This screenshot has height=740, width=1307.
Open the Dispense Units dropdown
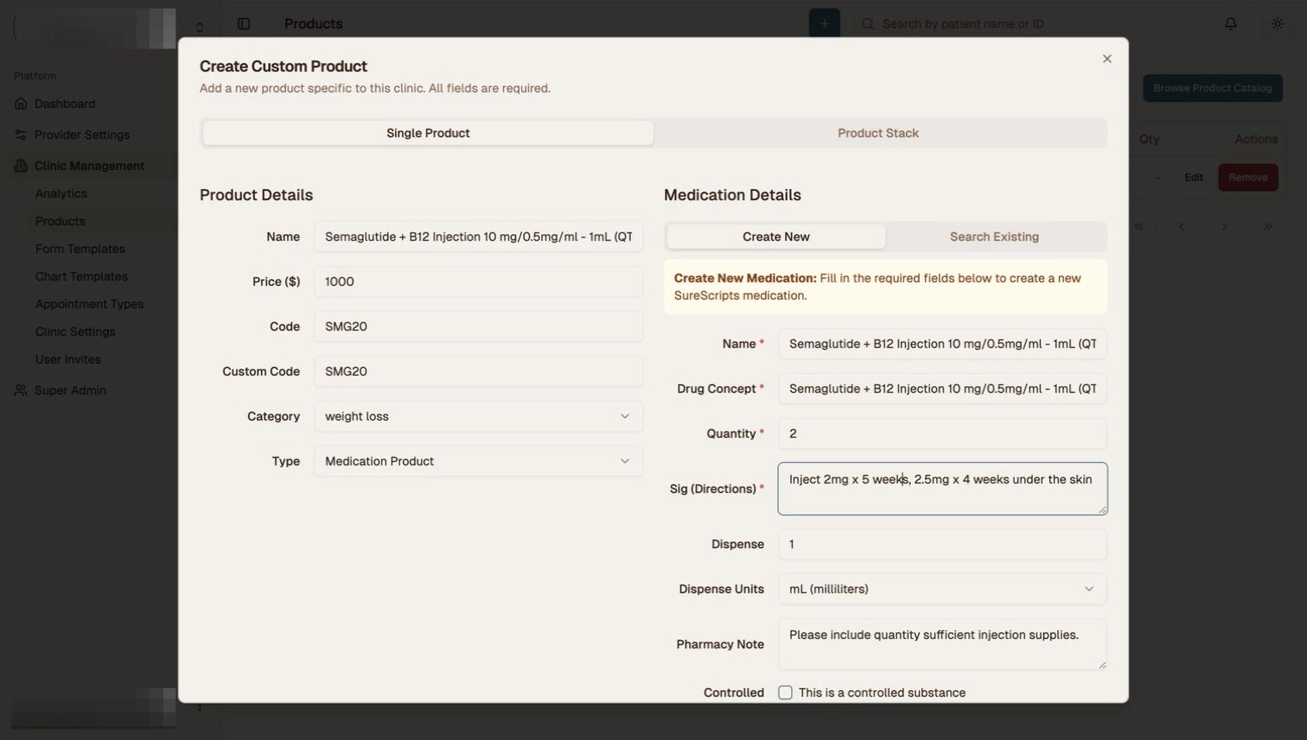pyautogui.click(x=941, y=589)
